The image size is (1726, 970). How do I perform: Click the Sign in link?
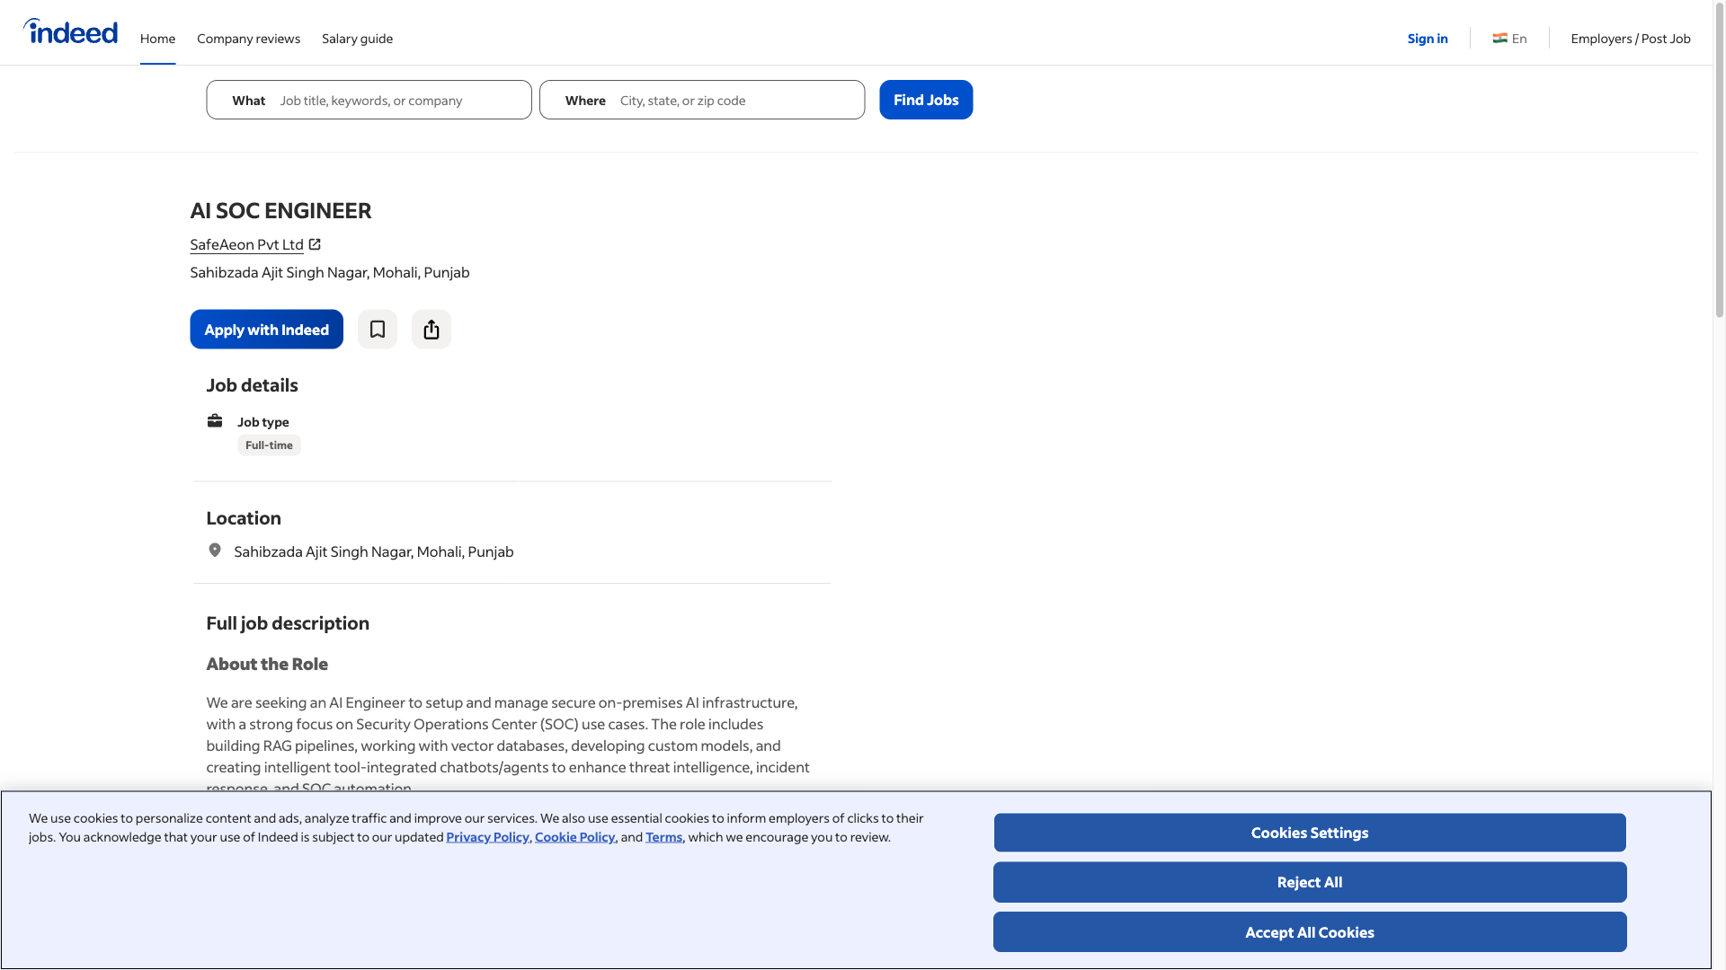[x=1428, y=39]
